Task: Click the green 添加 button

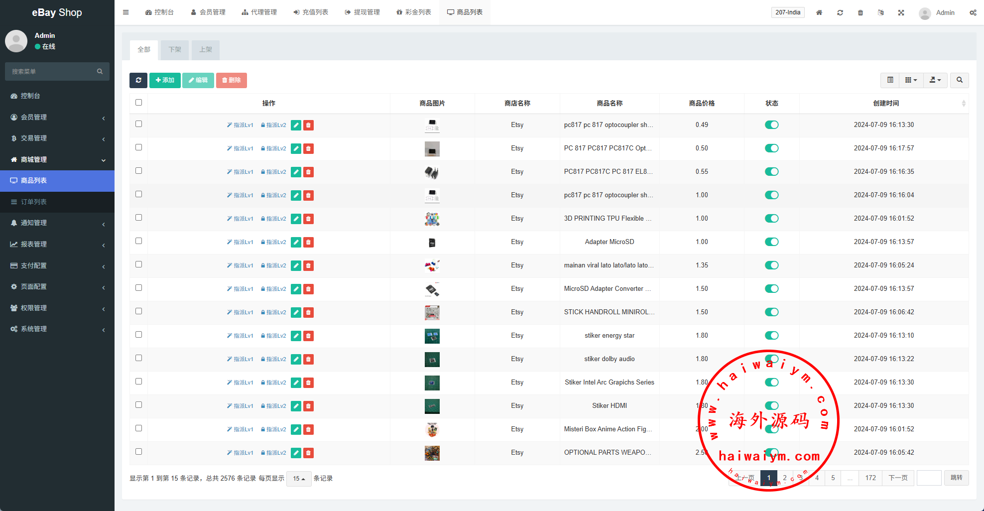Action: coord(165,80)
